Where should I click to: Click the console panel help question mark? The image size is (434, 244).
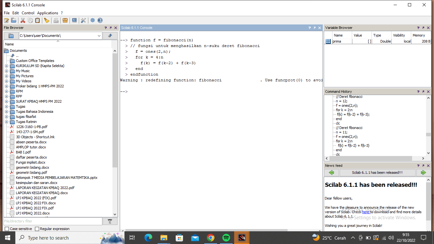coord(309,28)
